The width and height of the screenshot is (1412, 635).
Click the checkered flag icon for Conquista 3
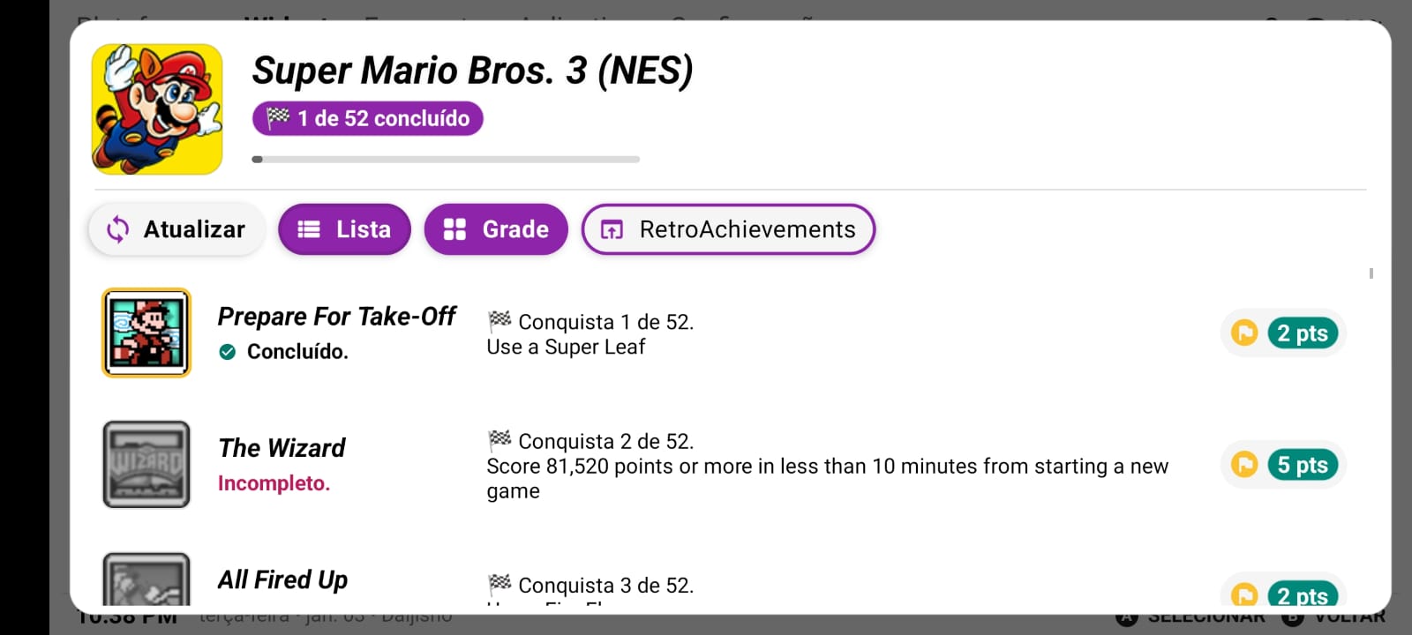(x=499, y=584)
